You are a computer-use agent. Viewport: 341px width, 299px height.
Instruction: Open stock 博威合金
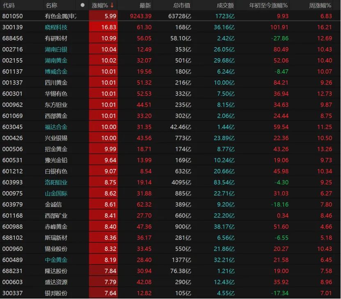(56, 71)
